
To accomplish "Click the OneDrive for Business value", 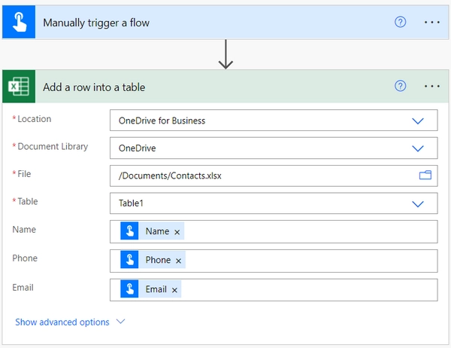I will 162,121.
